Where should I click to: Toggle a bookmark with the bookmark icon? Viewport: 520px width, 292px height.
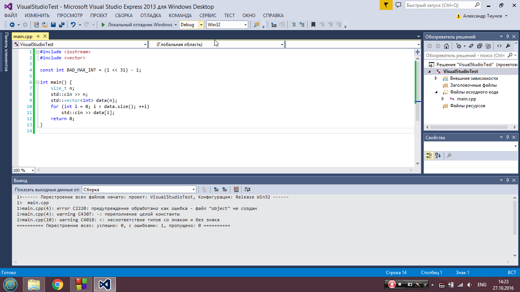pyautogui.click(x=313, y=25)
